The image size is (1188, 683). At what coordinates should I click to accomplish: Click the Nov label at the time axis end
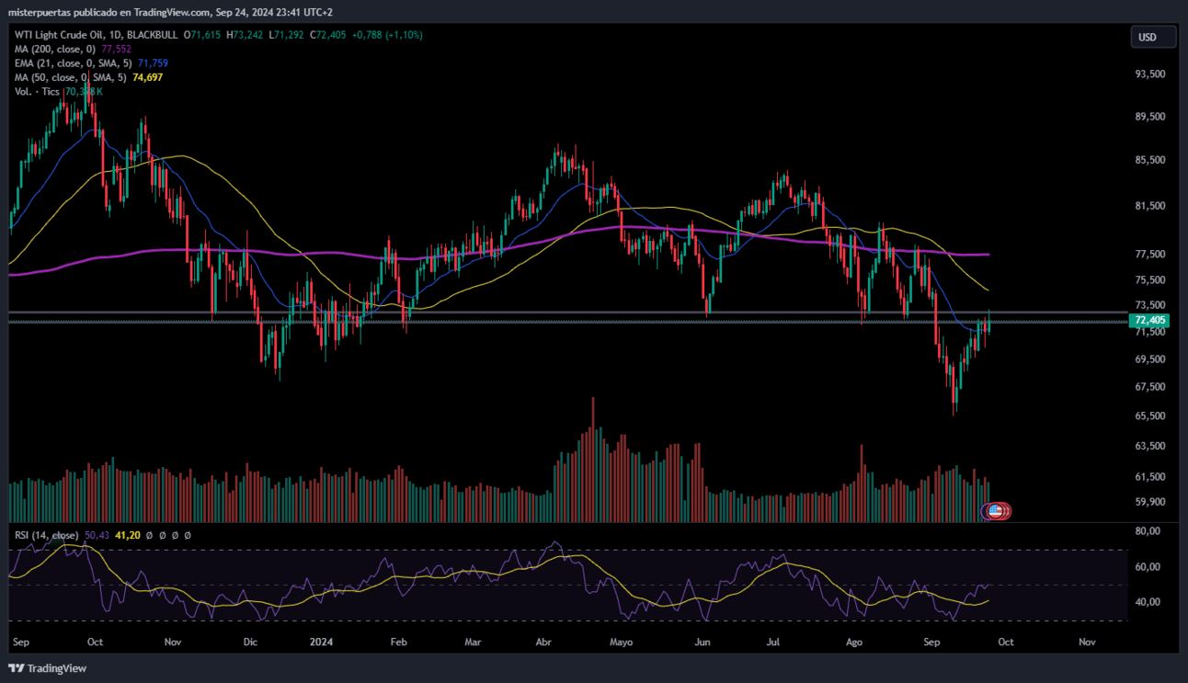[x=1087, y=642]
